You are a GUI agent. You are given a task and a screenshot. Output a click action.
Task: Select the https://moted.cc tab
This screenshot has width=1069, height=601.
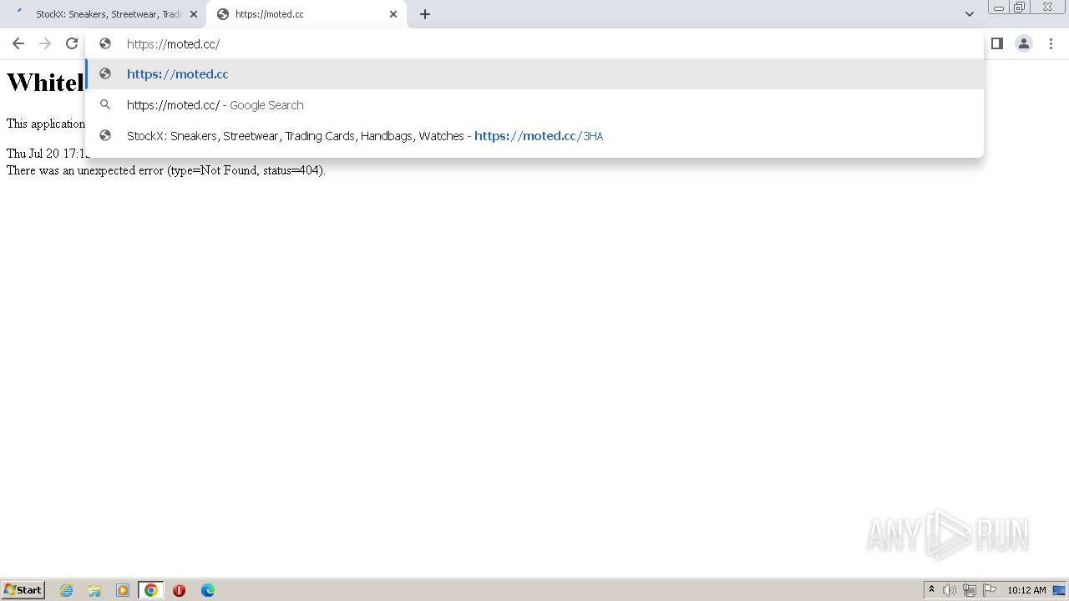307,14
